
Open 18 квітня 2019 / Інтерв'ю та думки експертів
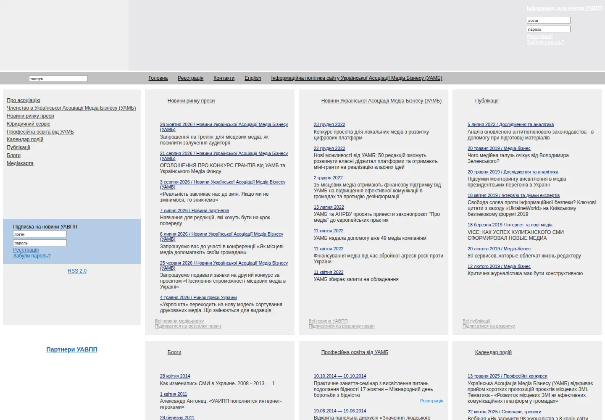pyautogui.click(x=513, y=195)
